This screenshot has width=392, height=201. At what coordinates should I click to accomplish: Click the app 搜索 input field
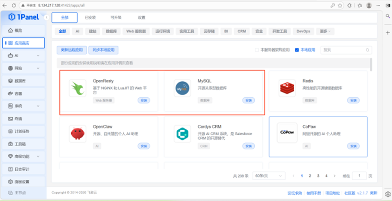coord(346,50)
